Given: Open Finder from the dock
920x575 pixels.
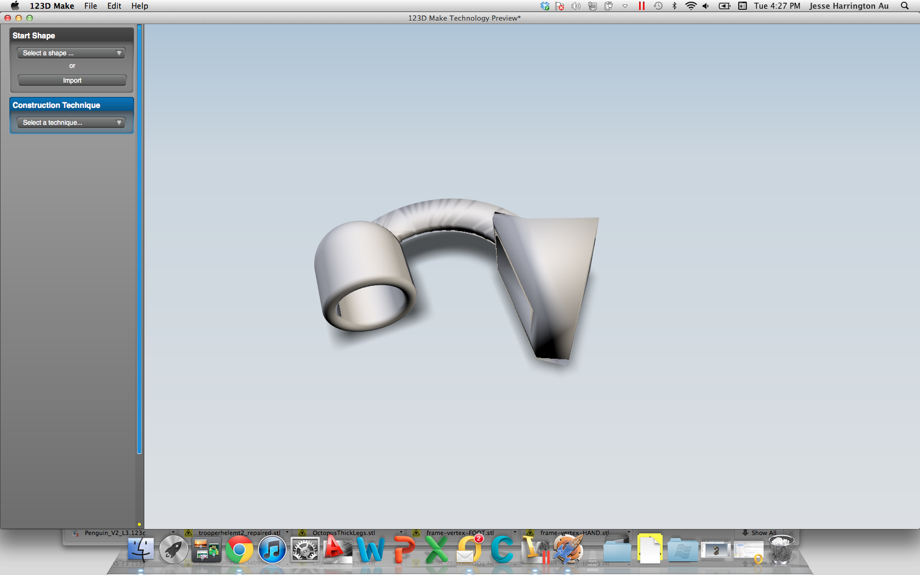Looking at the screenshot, I should click(x=141, y=550).
